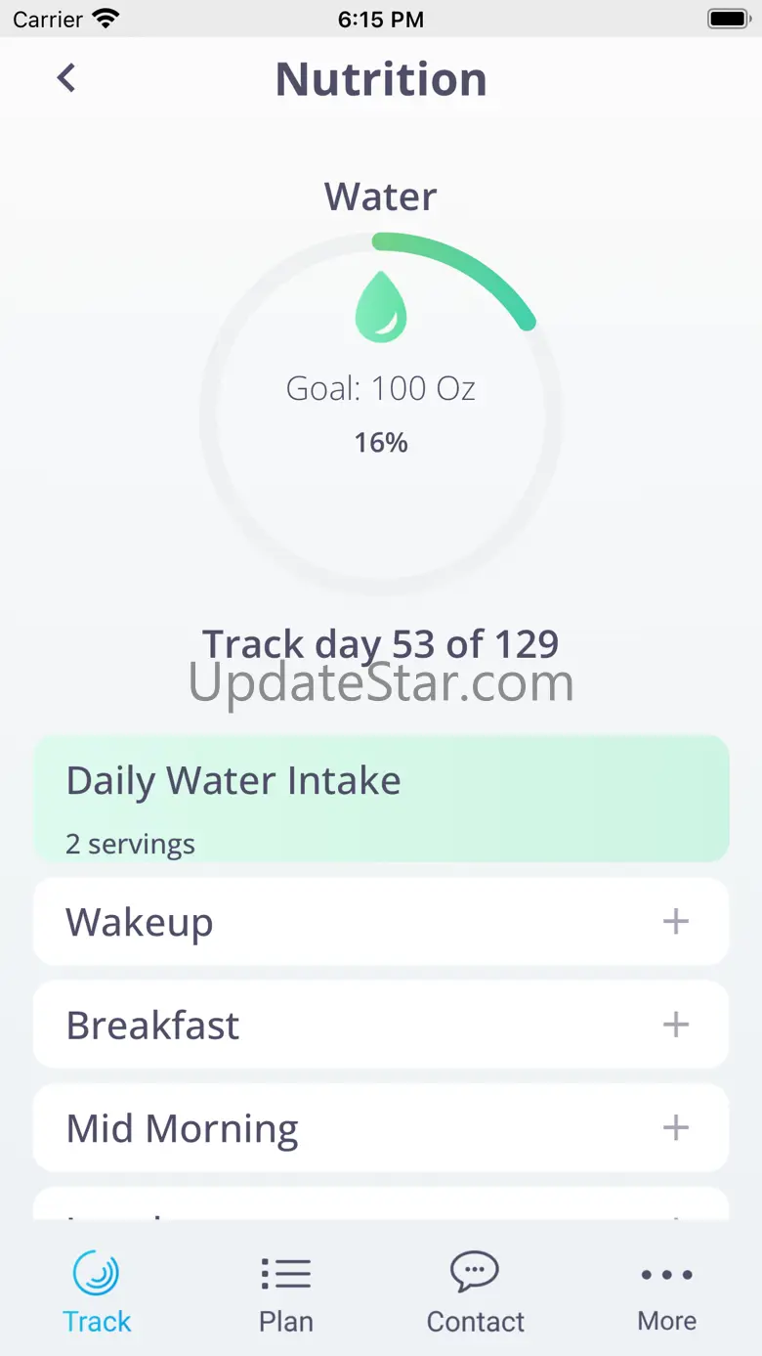Tap the Wi-Fi status icon

tap(106, 19)
